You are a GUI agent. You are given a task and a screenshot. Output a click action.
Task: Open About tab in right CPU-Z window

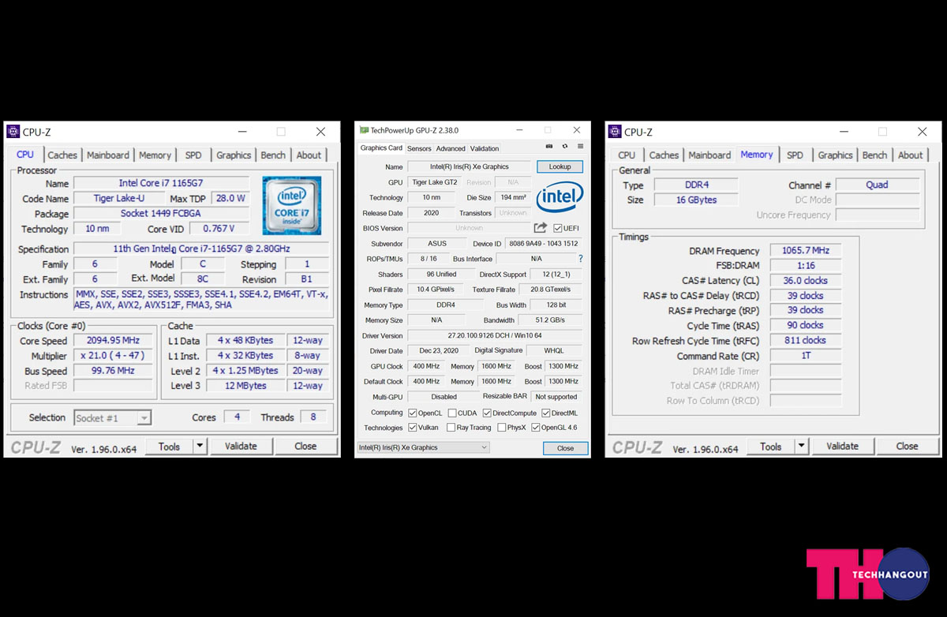910,155
